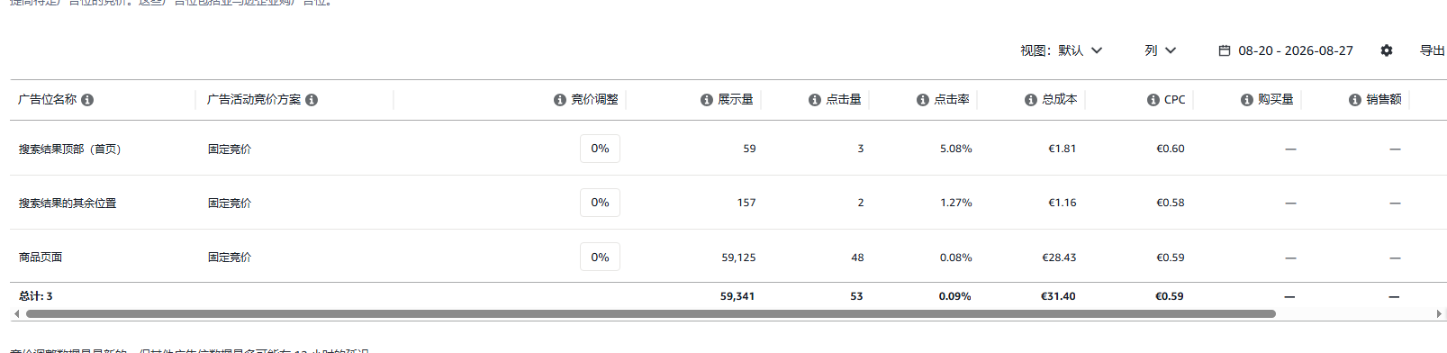The width and height of the screenshot is (1447, 353).
Task: Click click-rate value 0.08%
Action: (955, 258)
